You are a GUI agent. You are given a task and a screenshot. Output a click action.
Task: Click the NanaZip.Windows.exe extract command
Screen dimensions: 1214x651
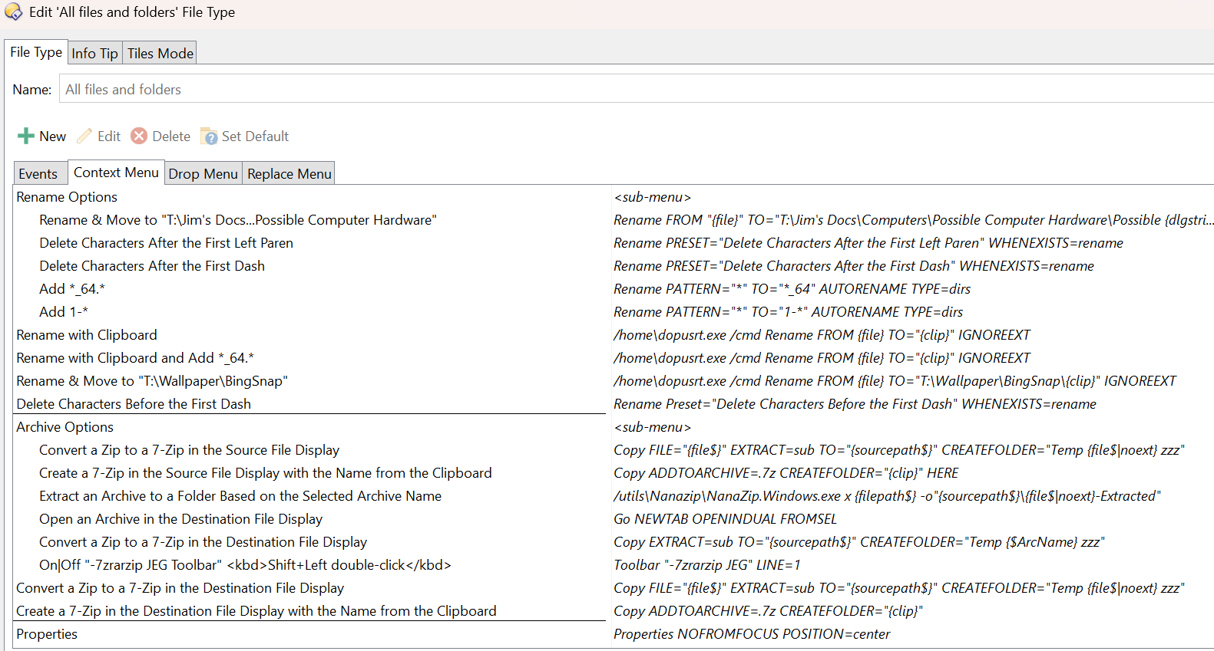(x=887, y=496)
